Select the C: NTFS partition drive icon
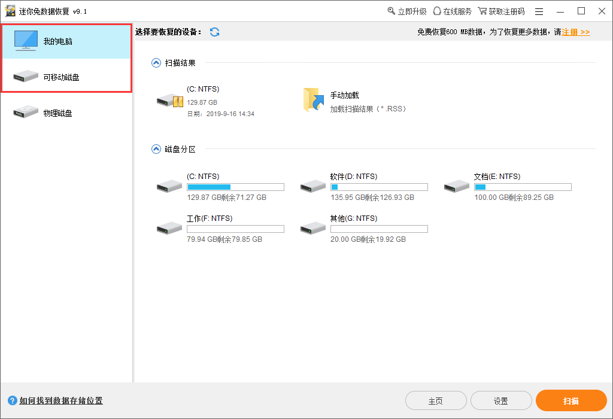Screen dimensions: 613x419 point(169,186)
